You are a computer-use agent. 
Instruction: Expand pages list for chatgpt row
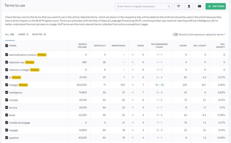point(133,85)
